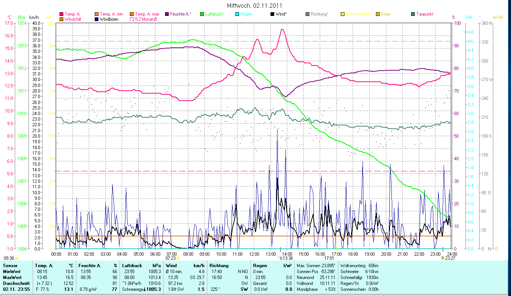511x296 pixels.
Task: Click the W/m² axis unit label
Action: [x=498, y=17]
